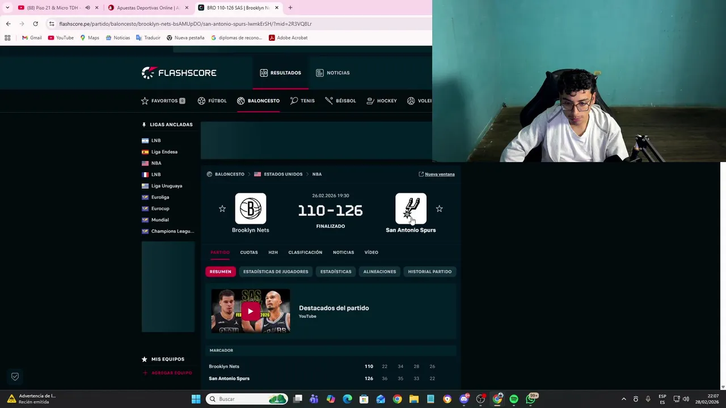Image resolution: width=726 pixels, height=408 pixels.
Task: Select Fútbol sport
Action: (212, 101)
